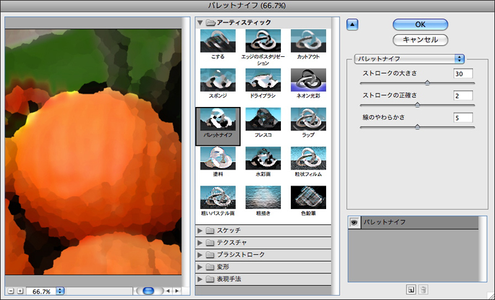Screen dimensions: 495x300
Task: Click the ストロークの大きさ slider handle
Action: click(x=427, y=83)
